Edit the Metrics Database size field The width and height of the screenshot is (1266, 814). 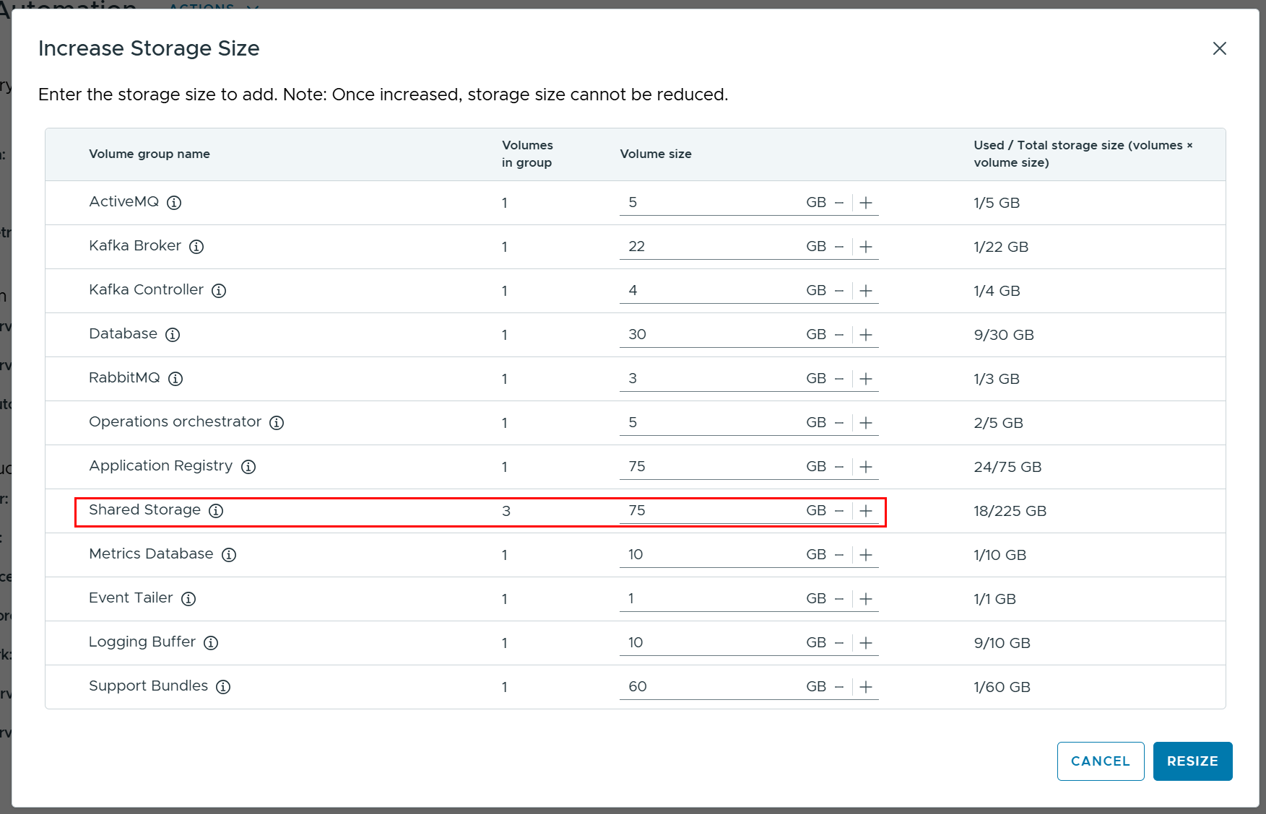711,555
